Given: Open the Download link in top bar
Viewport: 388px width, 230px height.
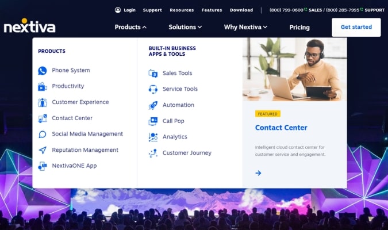Looking at the screenshot, I should 241,10.
